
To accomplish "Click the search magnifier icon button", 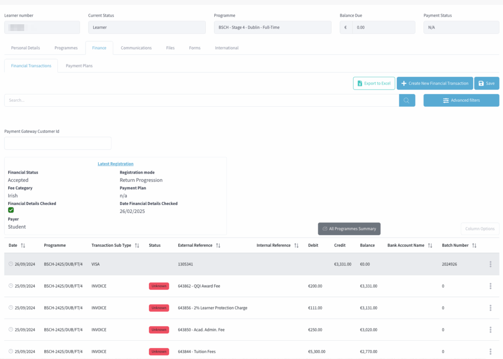I will tap(407, 100).
